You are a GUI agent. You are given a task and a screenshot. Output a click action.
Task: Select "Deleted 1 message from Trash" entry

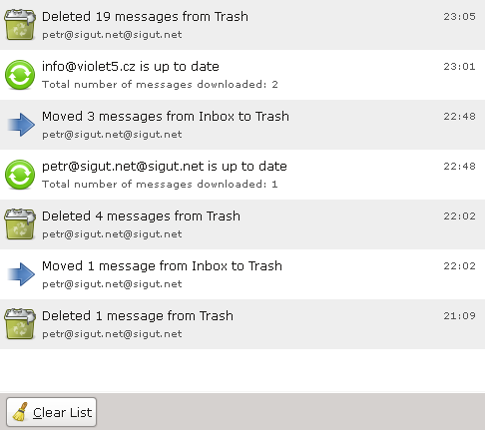pos(242,324)
